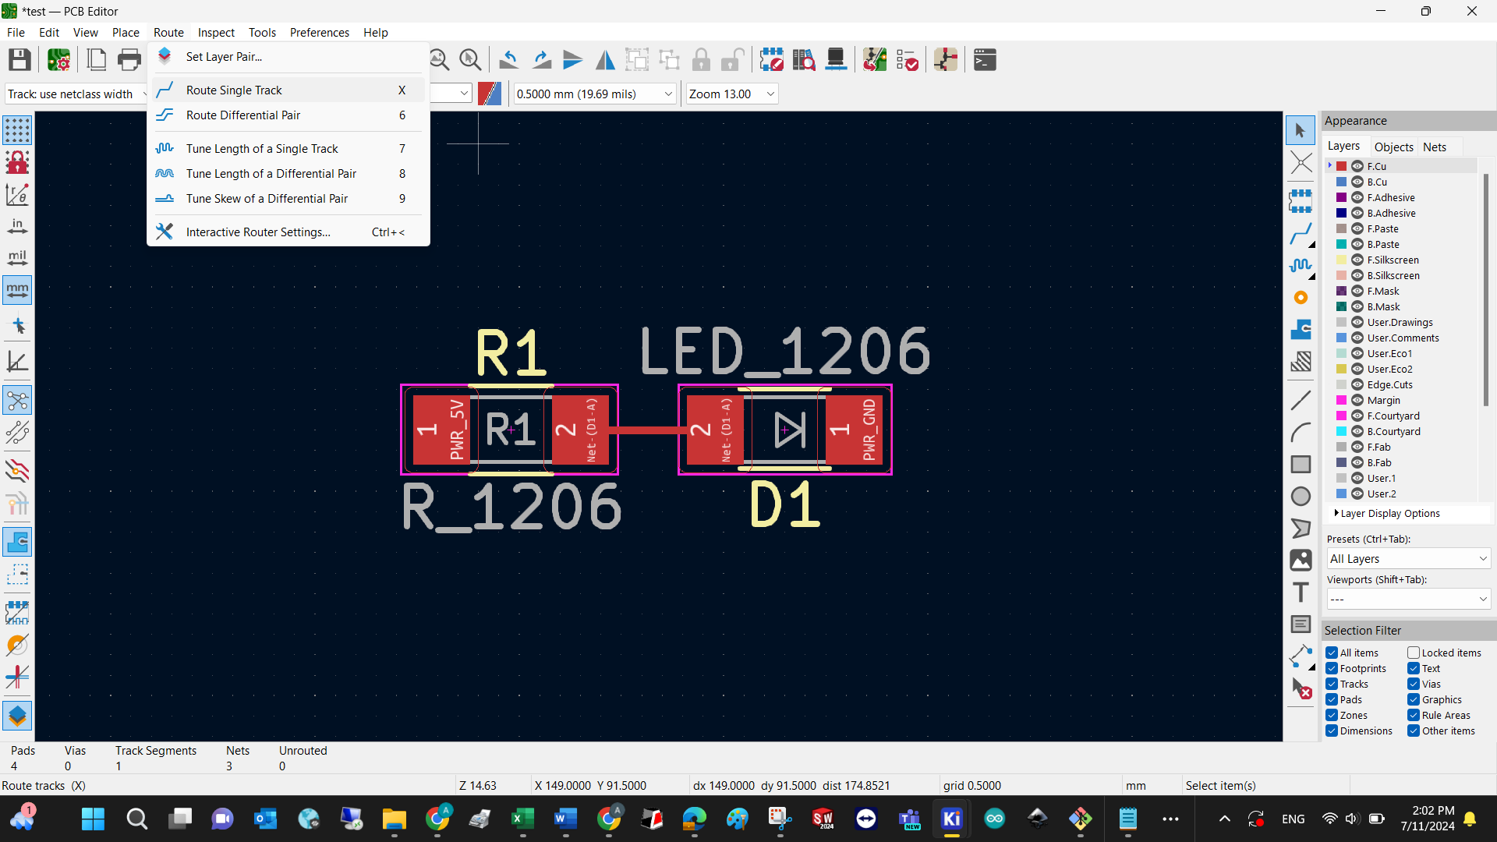Click the Save board icon

coord(19,60)
